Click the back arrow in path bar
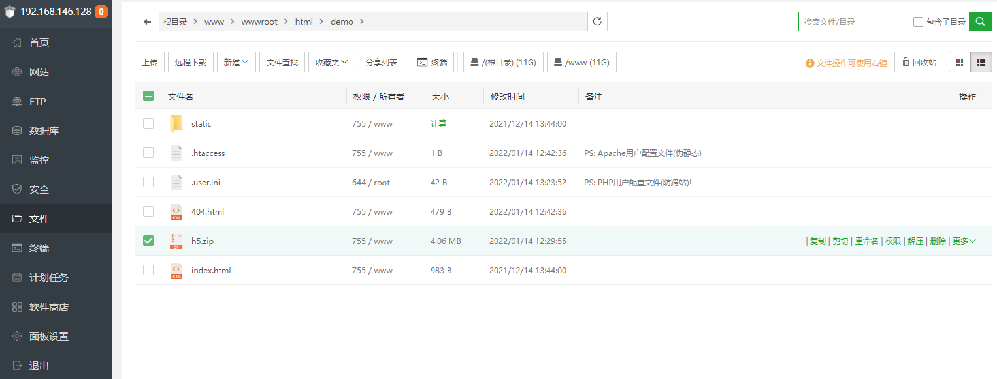Image resolution: width=997 pixels, height=379 pixels. [147, 22]
